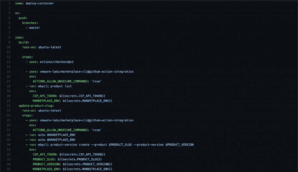
Task: Click the 'master' branch entry
Action: [x=34, y=28]
